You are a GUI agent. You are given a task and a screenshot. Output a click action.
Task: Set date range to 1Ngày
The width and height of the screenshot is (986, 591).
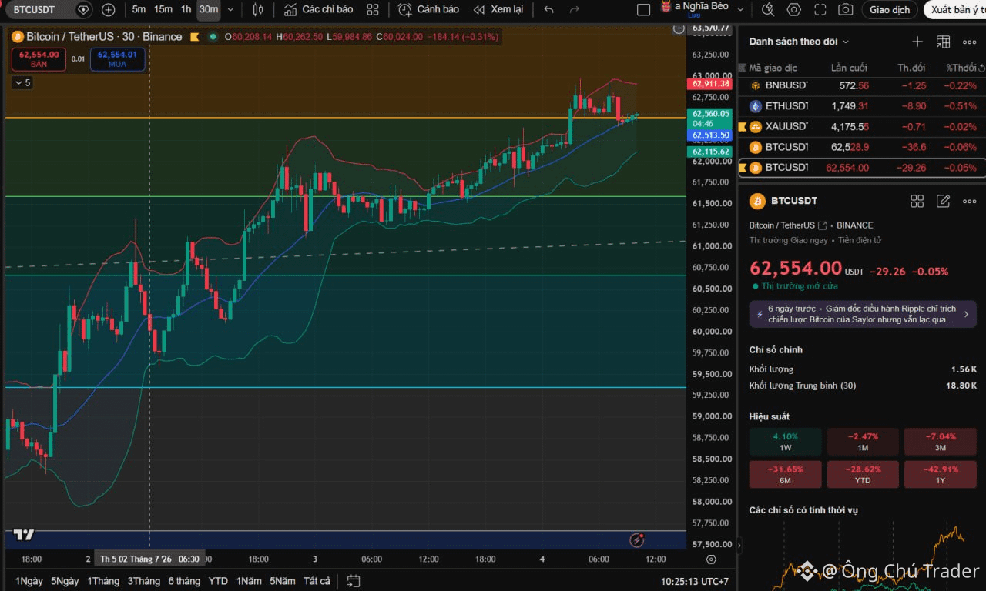(29, 581)
